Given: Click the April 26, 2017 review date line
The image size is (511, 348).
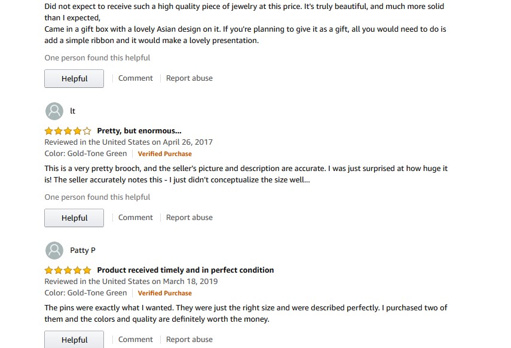Looking at the screenshot, I should (128, 142).
